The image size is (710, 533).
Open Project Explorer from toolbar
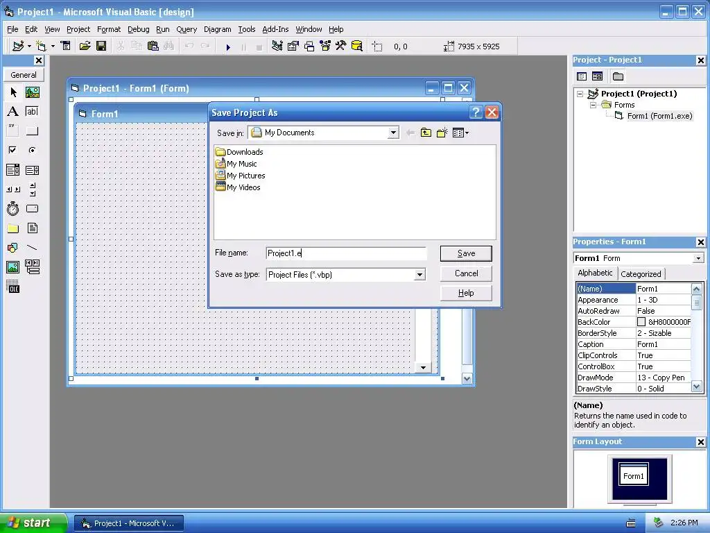click(x=277, y=46)
